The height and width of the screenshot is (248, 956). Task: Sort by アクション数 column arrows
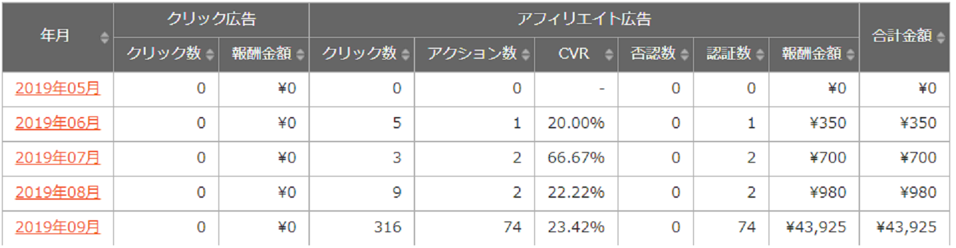[x=526, y=55]
